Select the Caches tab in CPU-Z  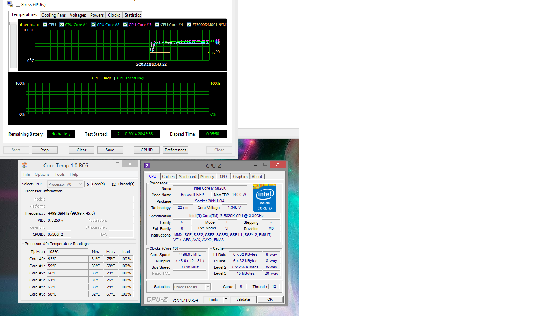[x=168, y=177]
